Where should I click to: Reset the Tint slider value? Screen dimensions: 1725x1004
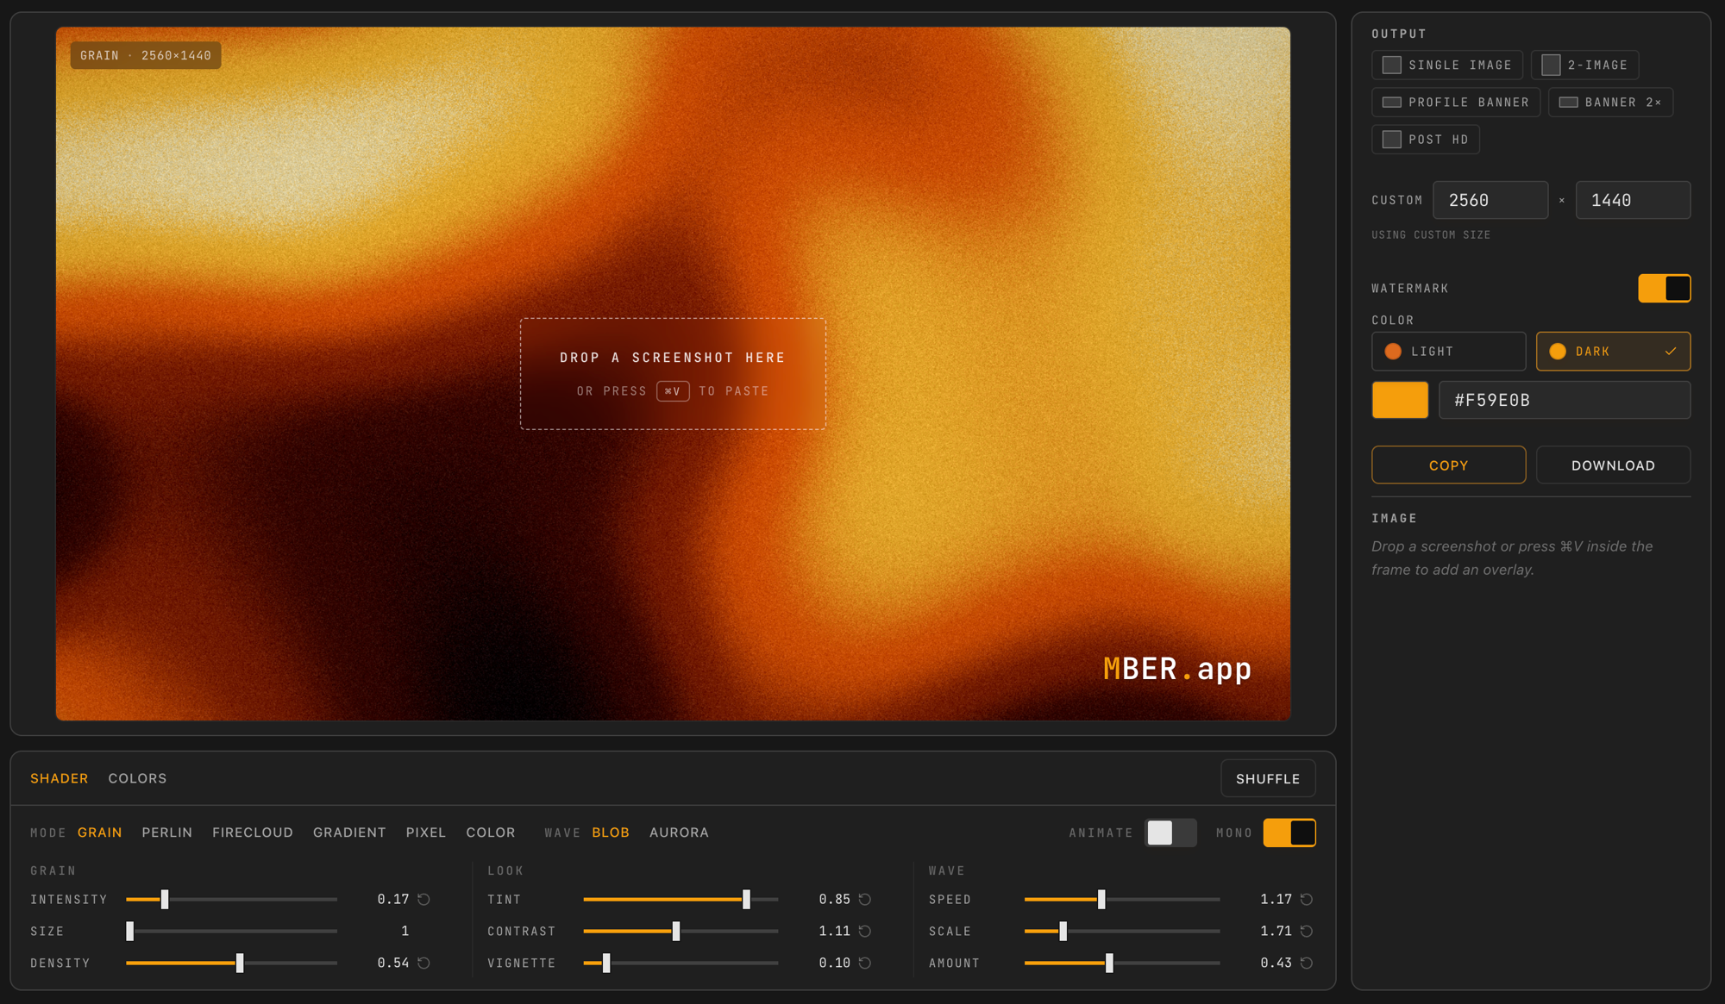coord(865,899)
